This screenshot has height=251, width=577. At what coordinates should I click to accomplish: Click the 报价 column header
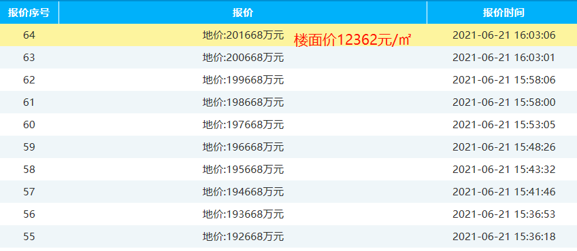click(x=243, y=13)
